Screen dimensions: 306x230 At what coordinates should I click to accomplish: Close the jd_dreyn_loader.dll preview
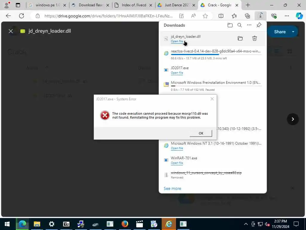click(11, 31)
